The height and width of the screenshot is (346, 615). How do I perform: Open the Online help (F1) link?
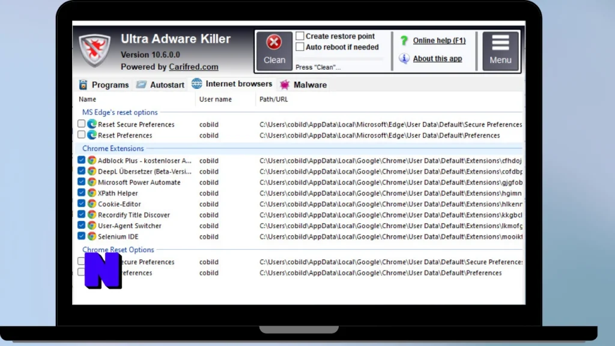[x=439, y=40]
